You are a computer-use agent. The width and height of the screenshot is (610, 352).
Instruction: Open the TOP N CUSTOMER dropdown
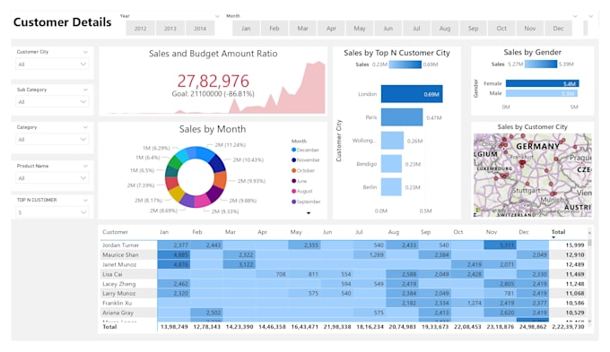[x=52, y=212]
